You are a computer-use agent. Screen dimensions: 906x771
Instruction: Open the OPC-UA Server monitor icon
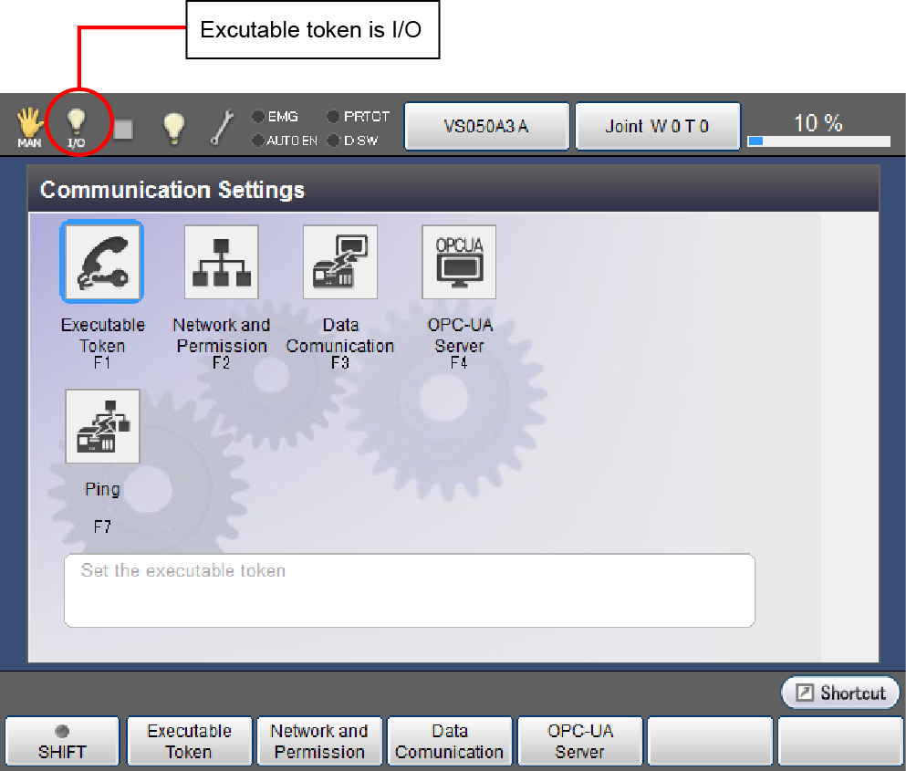click(x=459, y=263)
